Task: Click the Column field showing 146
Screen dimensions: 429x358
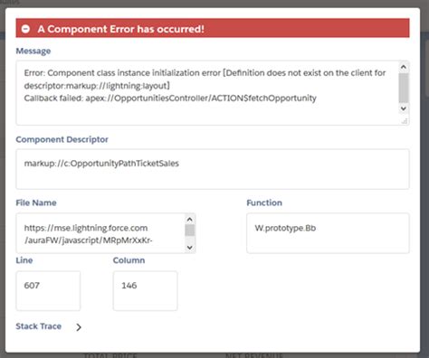Action: (145, 291)
